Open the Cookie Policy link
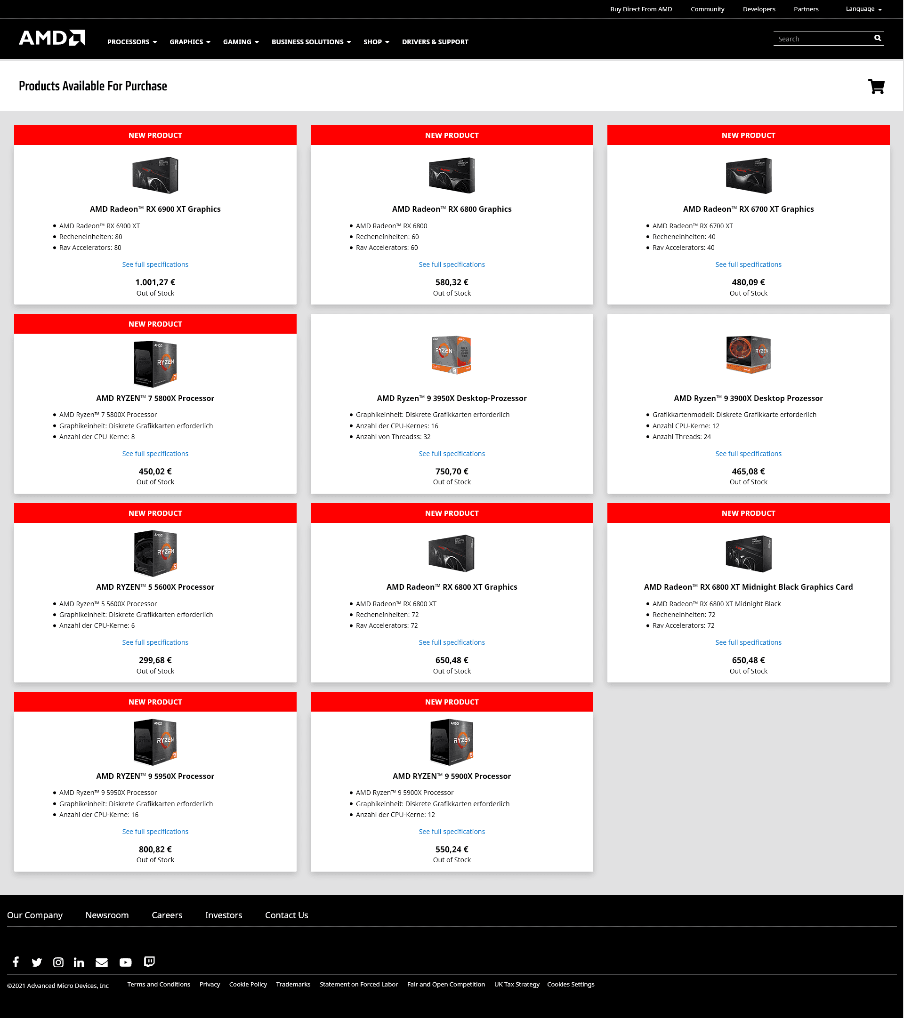The width and height of the screenshot is (904, 1018). click(x=248, y=985)
